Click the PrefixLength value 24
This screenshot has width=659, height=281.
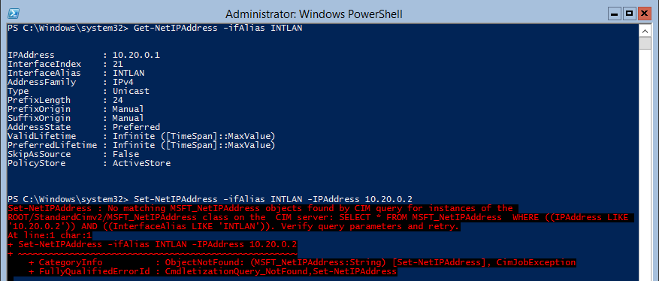pos(118,100)
